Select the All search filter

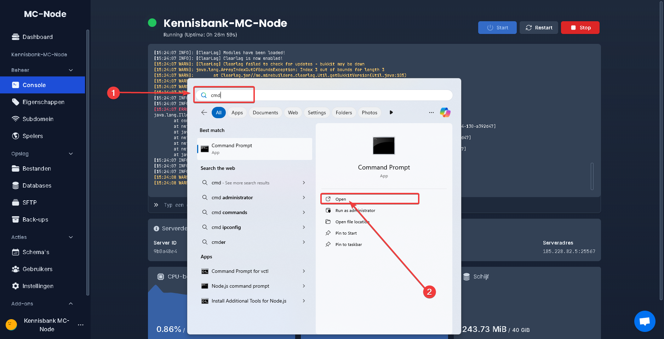(219, 113)
